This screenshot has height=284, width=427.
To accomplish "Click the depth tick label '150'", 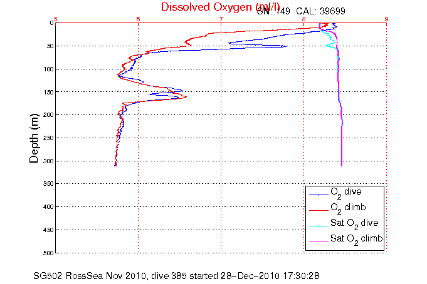I will click(48, 92).
